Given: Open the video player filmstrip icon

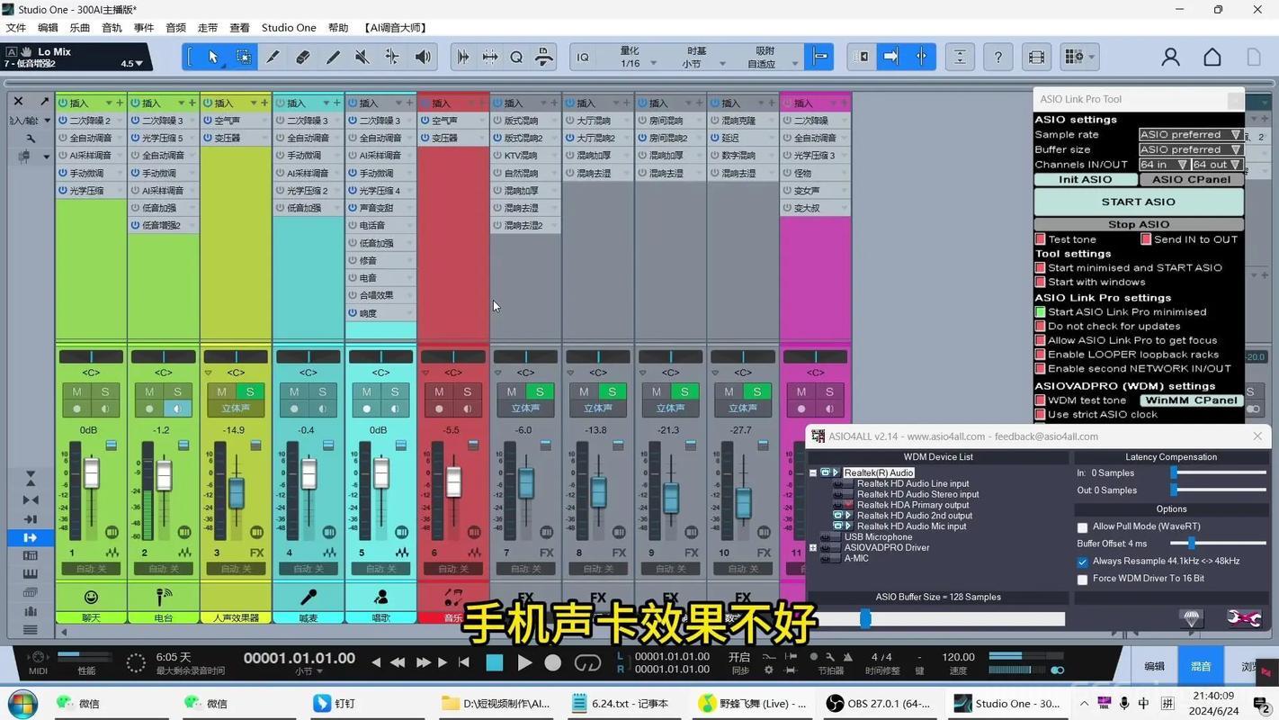Looking at the screenshot, I should click(x=1036, y=57).
